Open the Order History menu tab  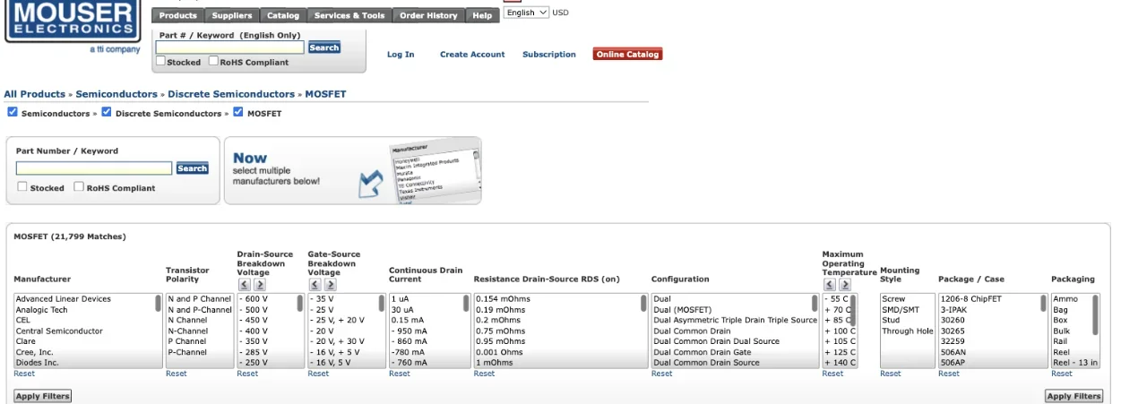tap(428, 15)
